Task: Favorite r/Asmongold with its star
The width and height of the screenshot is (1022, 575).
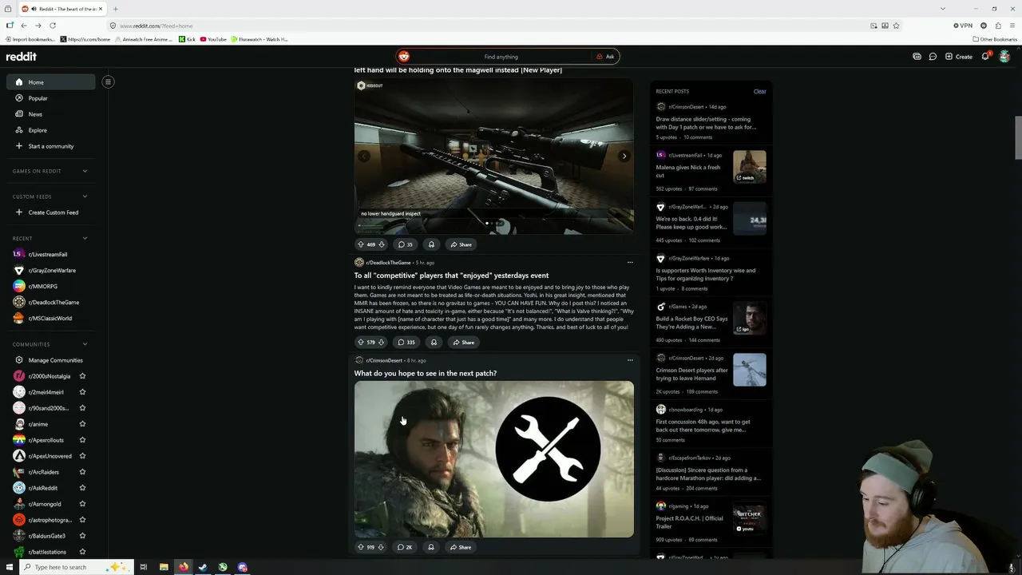Action: click(82, 504)
